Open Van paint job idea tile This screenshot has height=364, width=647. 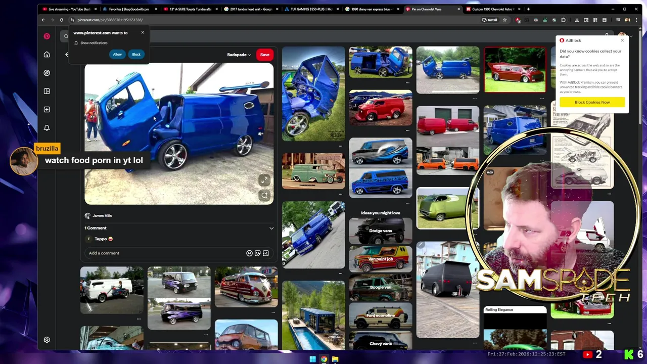coord(381,259)
